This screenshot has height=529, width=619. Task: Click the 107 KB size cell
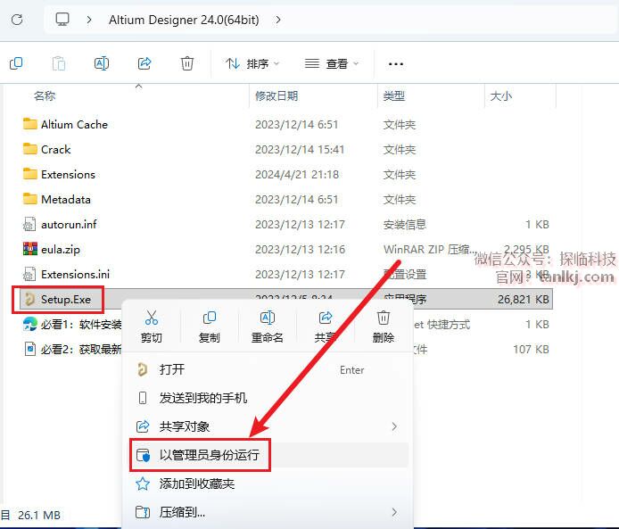tap(531, 350)
